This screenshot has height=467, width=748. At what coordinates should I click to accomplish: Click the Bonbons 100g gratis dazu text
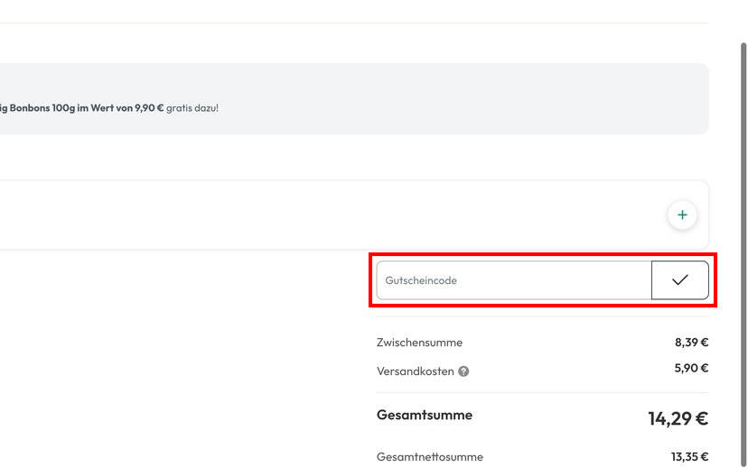coord(109,107)
